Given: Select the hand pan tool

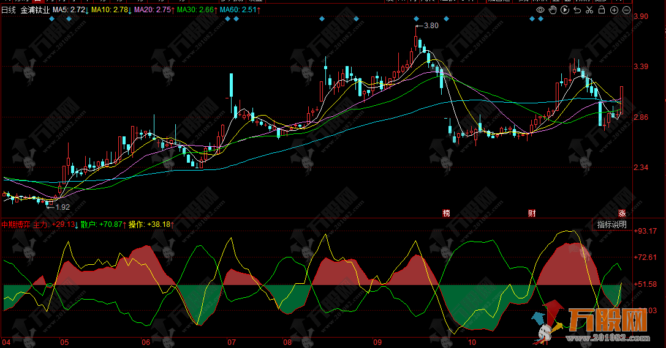Looking at the screenshot, I should [552, 10].
